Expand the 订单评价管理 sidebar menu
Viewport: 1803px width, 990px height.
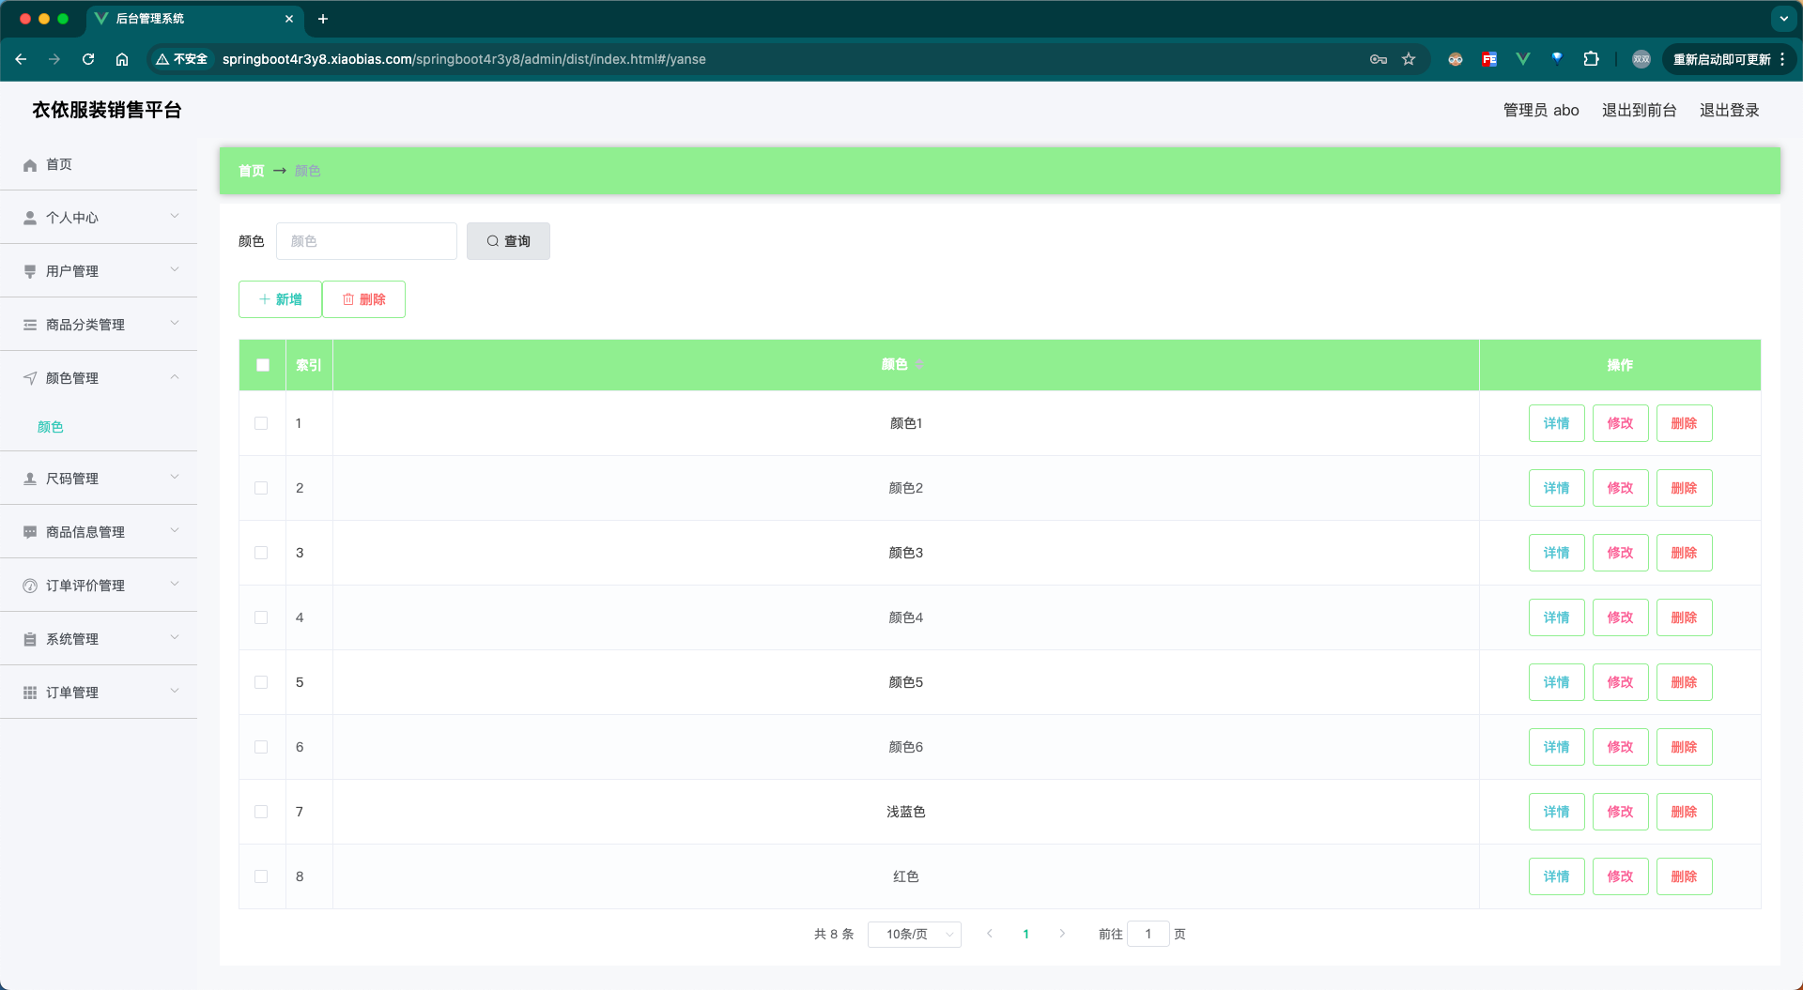99,586
